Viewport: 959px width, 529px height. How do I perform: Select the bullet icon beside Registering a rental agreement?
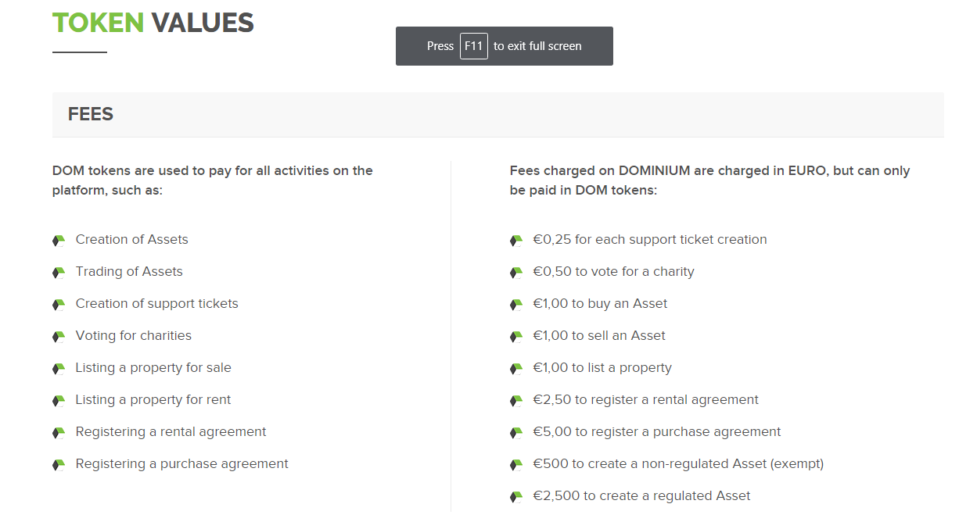(x=59, y=433)
